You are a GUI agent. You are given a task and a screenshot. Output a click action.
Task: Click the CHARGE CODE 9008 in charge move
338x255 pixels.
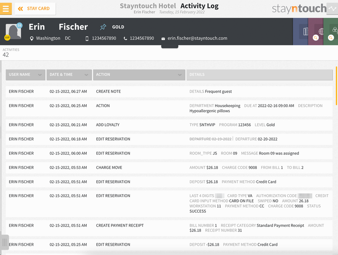point(239,167)
